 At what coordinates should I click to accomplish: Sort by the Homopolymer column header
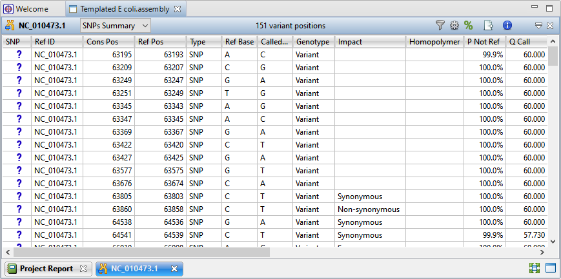point(434,42)
